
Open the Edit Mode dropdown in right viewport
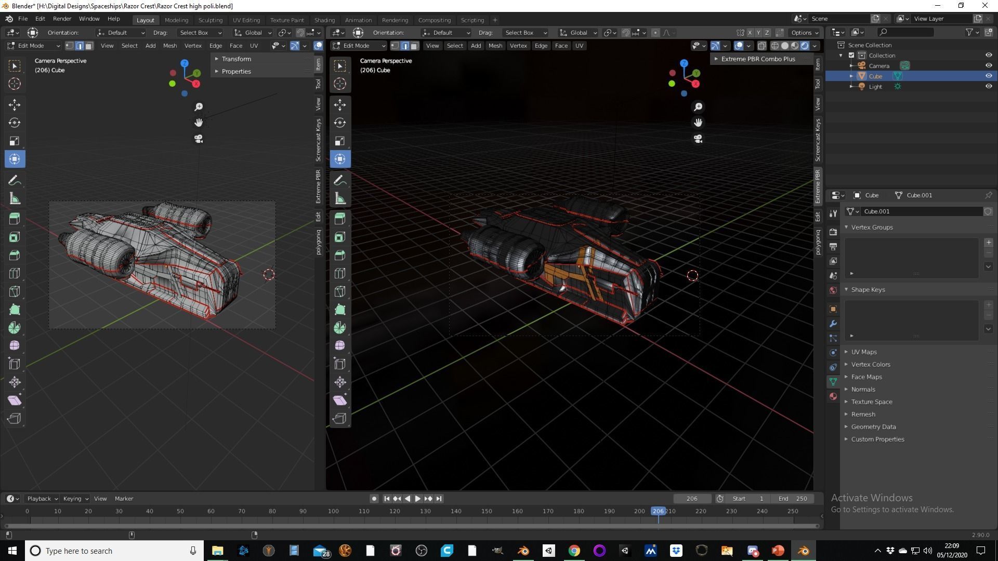click(359, 46)
